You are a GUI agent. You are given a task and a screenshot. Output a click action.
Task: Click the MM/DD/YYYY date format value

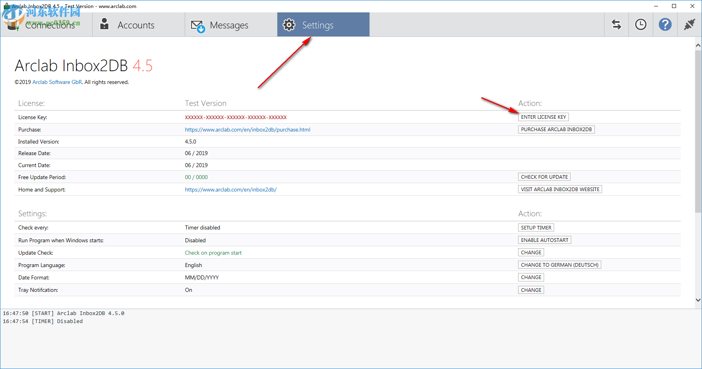pos(202,277)
